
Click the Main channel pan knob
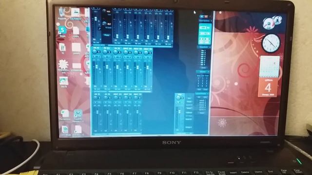click(178, 98)
